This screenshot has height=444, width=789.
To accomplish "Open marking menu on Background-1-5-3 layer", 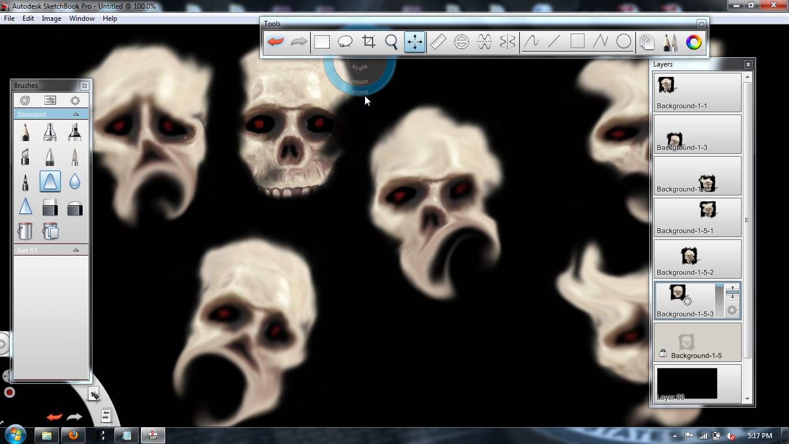I will click(732, 310).
